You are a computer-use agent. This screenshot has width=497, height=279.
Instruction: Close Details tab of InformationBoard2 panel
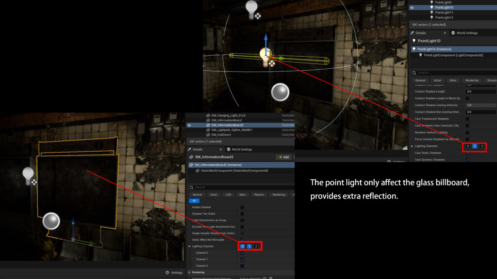point(221,149)
